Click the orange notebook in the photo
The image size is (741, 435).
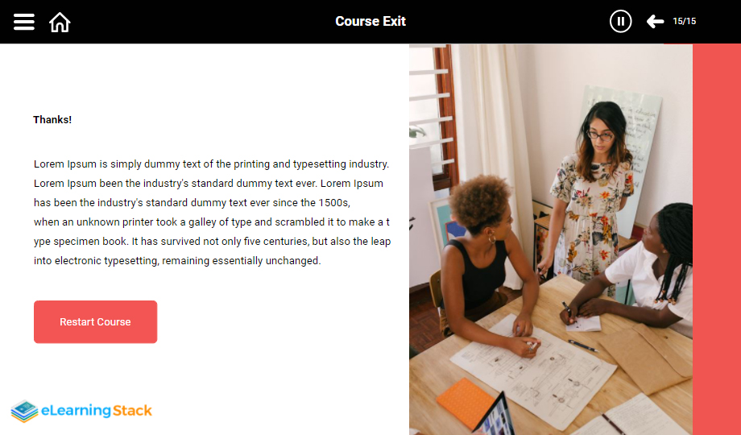click(466, 403)
